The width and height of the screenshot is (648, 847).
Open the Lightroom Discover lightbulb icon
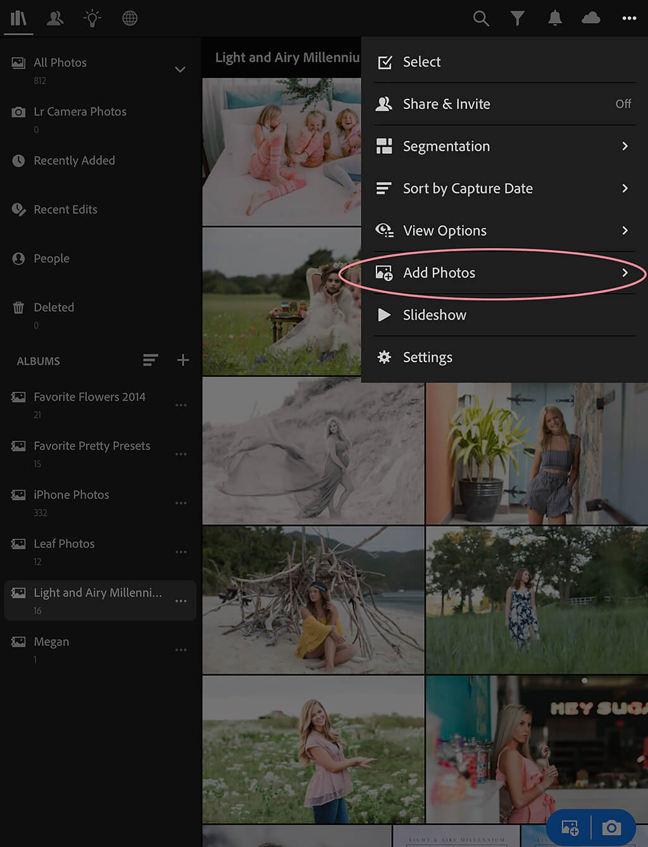(92, 18)
